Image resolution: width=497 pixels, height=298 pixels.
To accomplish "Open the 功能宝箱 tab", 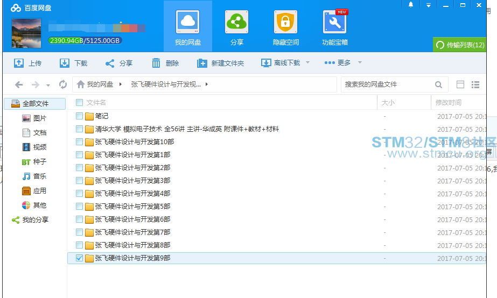I will pyautogui.click(x=335, y=26).
